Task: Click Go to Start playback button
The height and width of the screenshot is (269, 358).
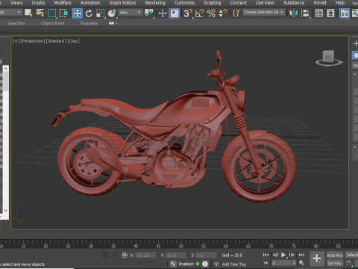Action: coord(266,255)
